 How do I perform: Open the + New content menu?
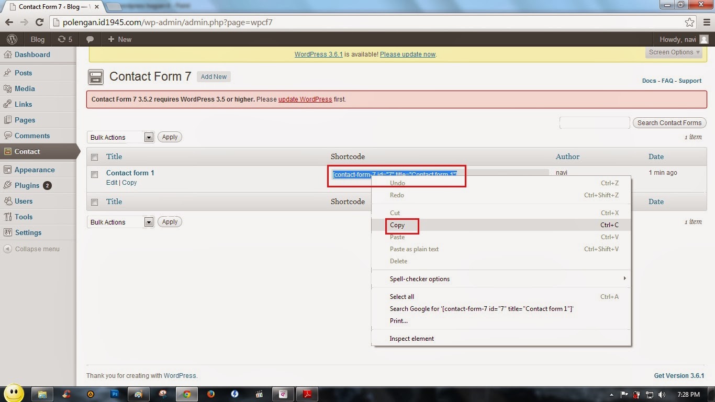pos(119,39)
